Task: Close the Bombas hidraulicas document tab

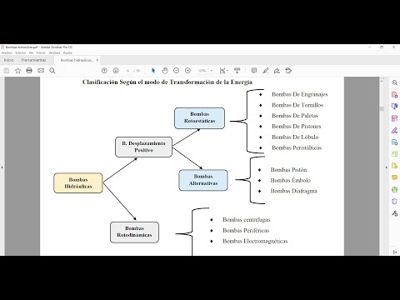Action: pos(97,60)
